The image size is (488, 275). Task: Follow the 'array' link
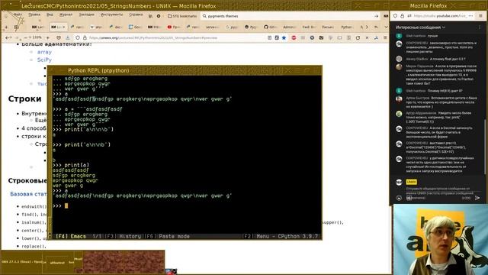pyautogui.click(x=44, y=52)
